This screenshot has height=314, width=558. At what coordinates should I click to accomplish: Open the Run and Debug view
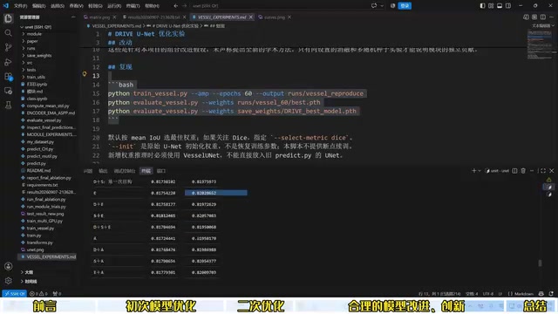[8, 62]
